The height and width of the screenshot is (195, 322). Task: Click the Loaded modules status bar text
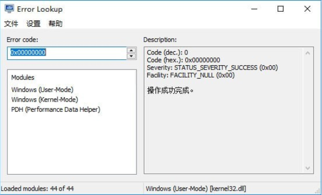38,189
